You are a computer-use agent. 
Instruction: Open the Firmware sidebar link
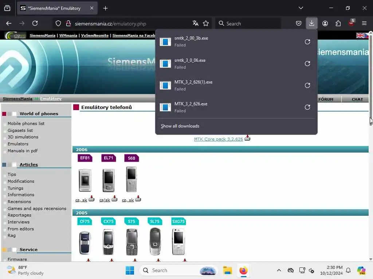point(17,259)
